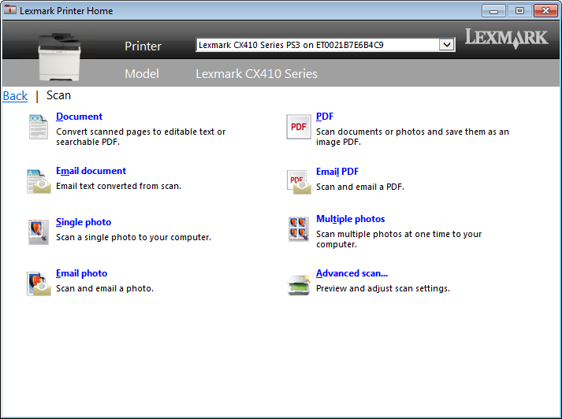Screen dimensions: 562x419
Task: Click the Email PDF envelope icon
Action: [299, 182]
